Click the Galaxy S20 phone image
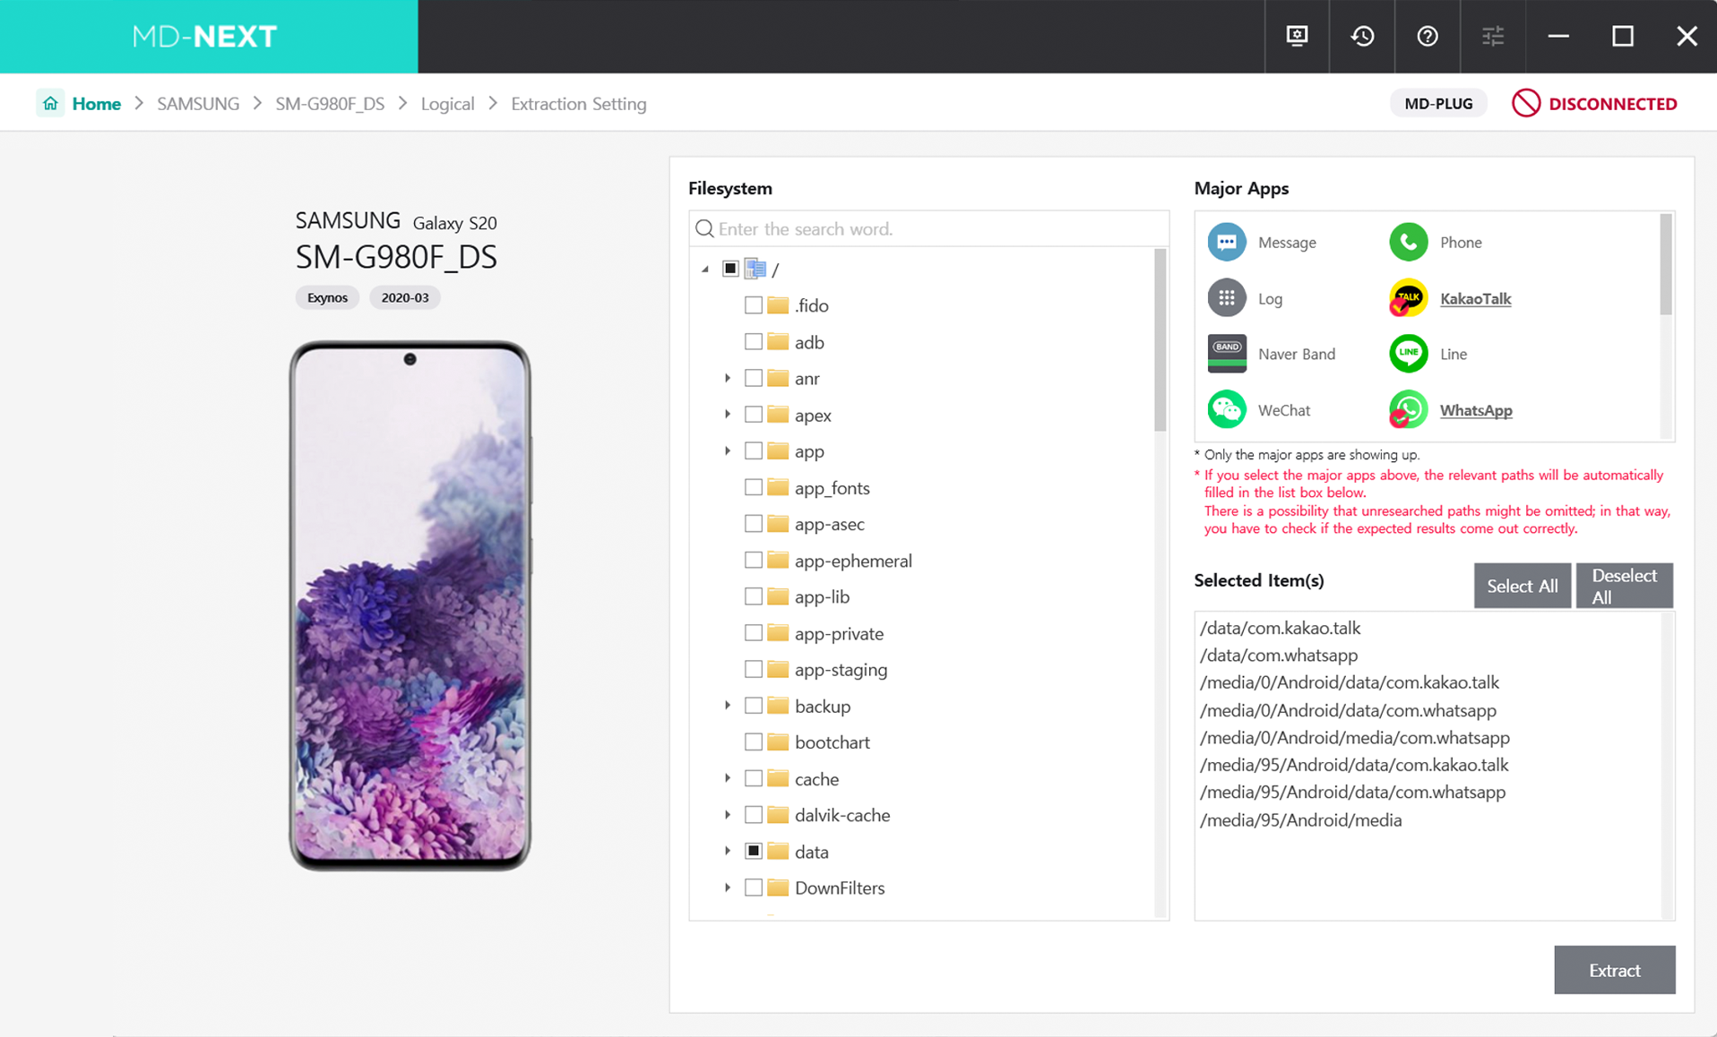Screen dimensions: 1717x1037 coord(410,605)
